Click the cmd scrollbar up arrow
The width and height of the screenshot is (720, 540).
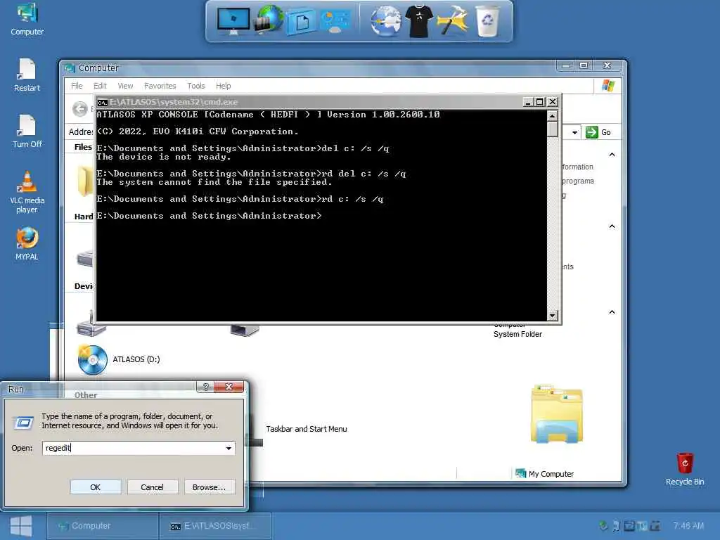tap(553, 115)
